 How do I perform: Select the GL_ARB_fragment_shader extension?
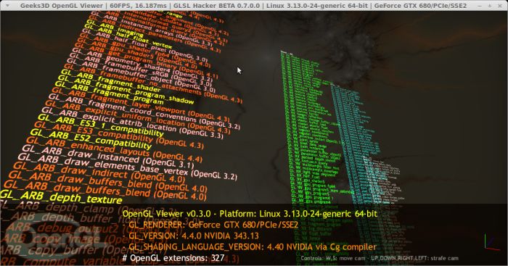coord(110,82)
